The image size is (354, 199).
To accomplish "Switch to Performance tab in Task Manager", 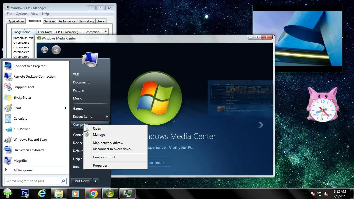I will click(67, 21).
